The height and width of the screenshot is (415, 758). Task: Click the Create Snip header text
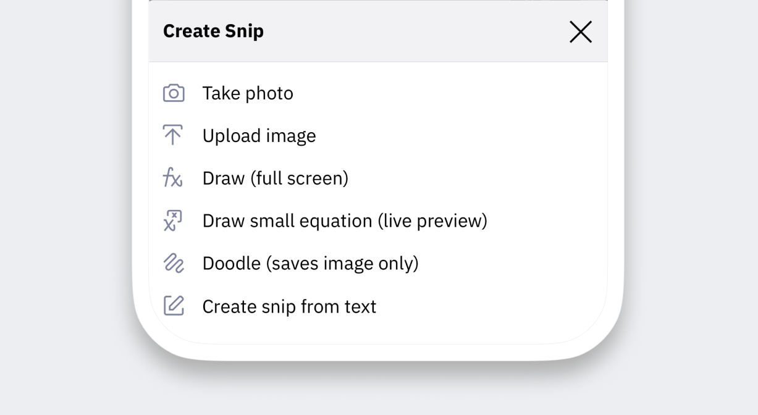coord(213,31)
